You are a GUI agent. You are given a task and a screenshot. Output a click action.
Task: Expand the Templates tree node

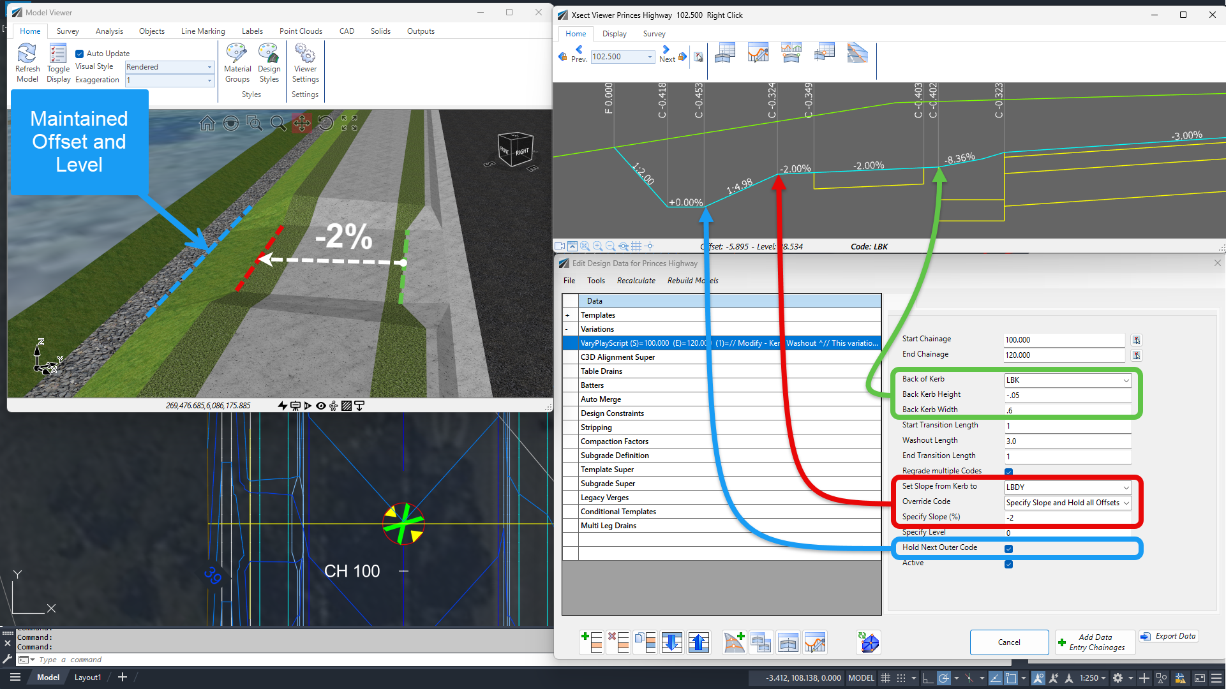pyautogui.click(x=567, y=315)
